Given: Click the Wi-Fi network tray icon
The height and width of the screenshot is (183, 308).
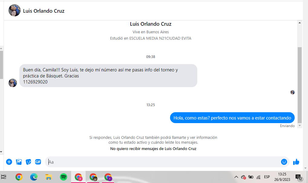Looking at the screenshot, I should tap(258, 177).
